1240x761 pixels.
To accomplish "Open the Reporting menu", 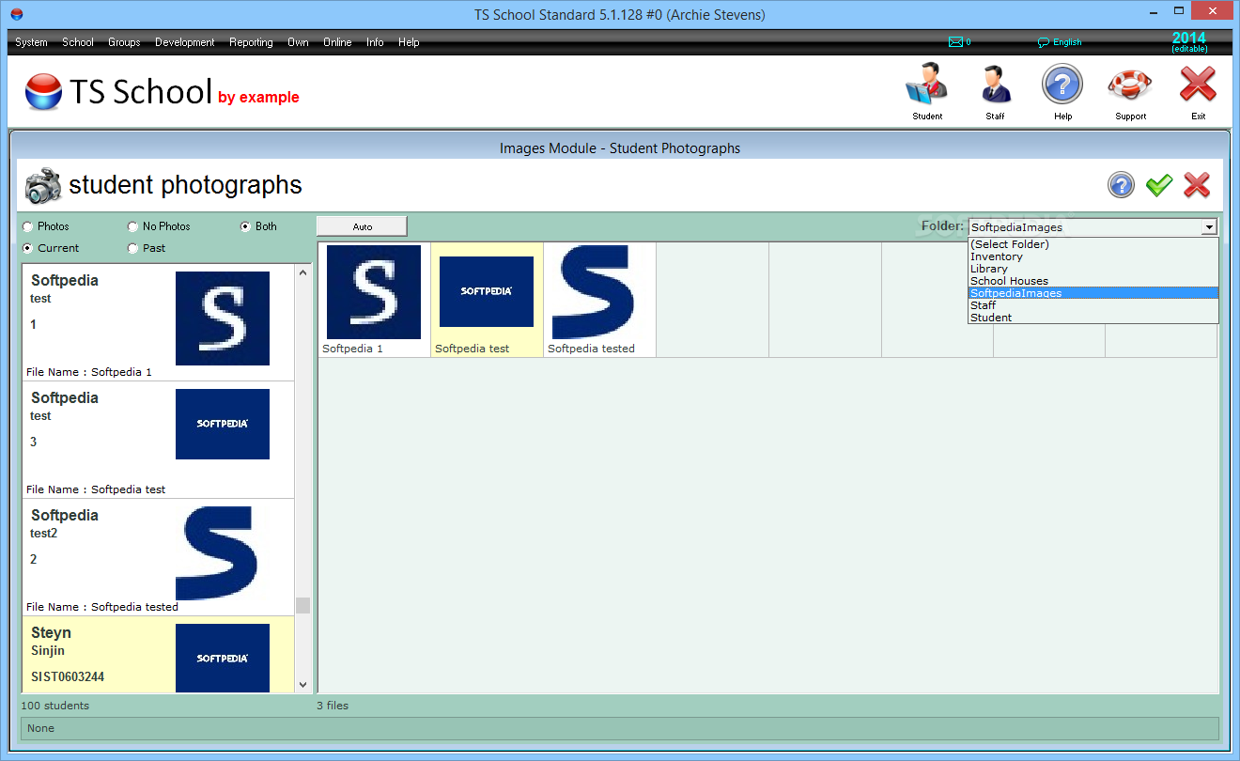I will (x=251, y=42).
